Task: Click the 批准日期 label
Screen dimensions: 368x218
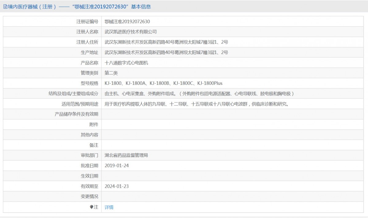Action: tap(90, 166)
